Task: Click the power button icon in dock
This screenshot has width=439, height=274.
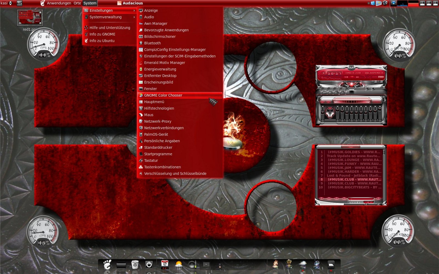Action: [x=149, y=265]
